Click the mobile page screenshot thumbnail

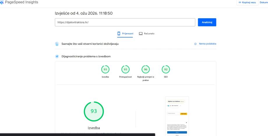[177, 116]
